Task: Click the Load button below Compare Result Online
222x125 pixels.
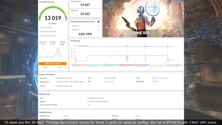Action: tap(45, 67)
